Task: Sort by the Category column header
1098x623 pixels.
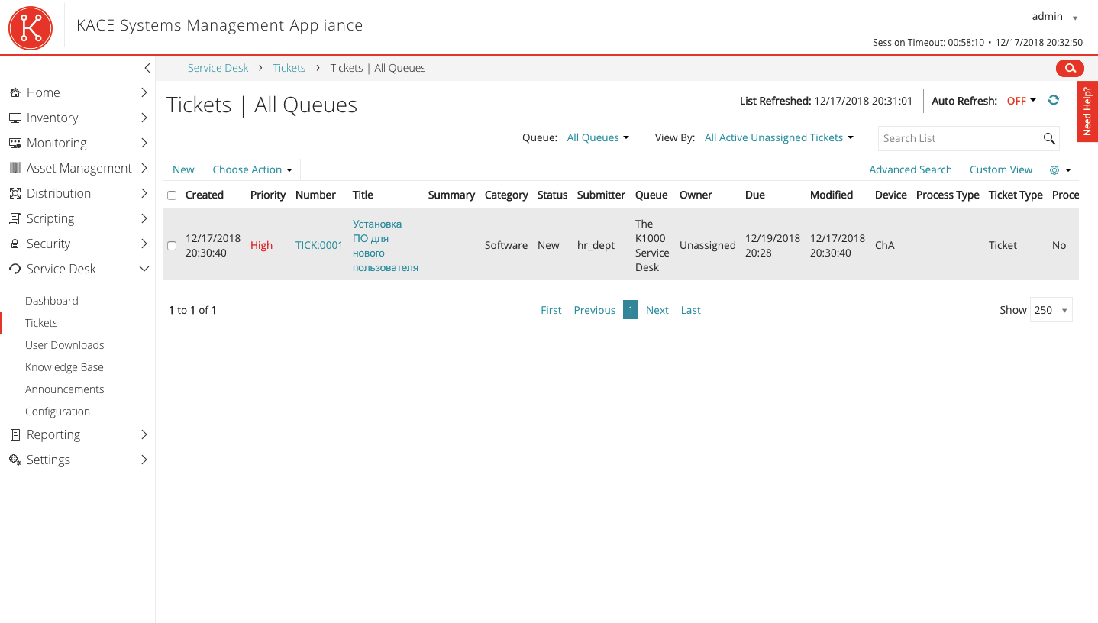Action: [x=506, y=195]
